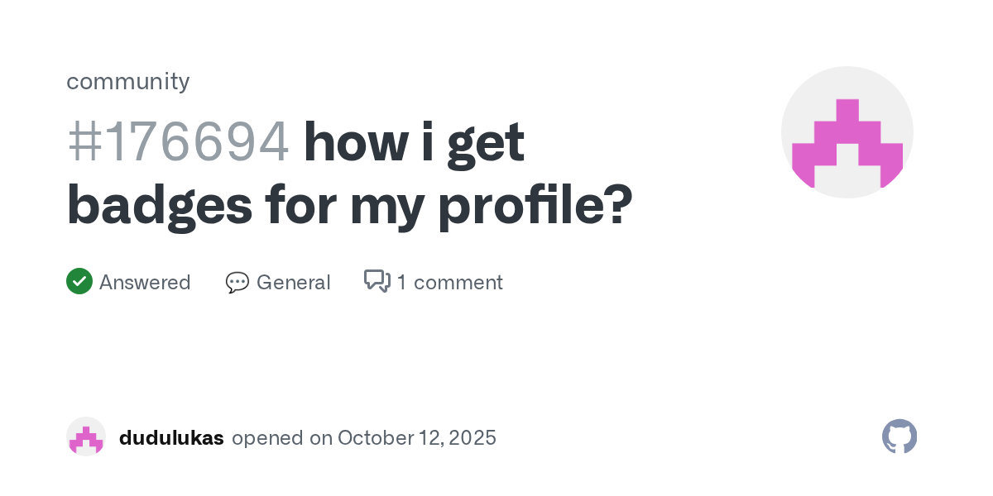This screenshot has width=993, height=496.
Task: Click "how i get" title line
Action: coord(414,142)
